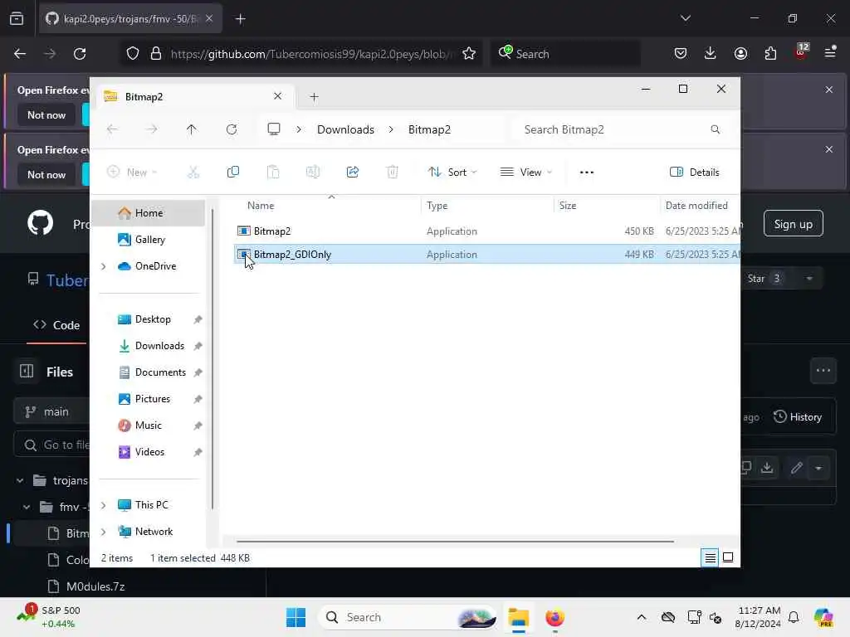850x637 pixels.
Task: Open the New dropdown in Explorer
Action: point(132,173)
